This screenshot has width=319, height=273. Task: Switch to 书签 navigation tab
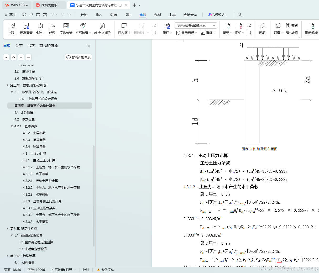coord(31,46)
